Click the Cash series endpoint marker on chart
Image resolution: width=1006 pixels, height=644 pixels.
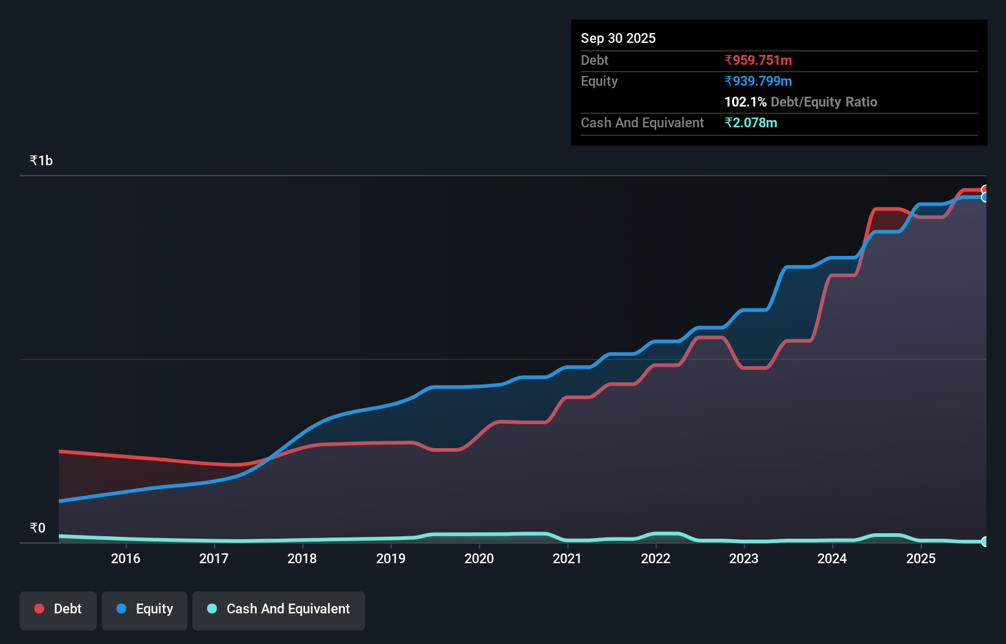985,542
